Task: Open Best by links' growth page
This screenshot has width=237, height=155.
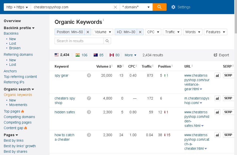Action: click(x=20, y=146)
